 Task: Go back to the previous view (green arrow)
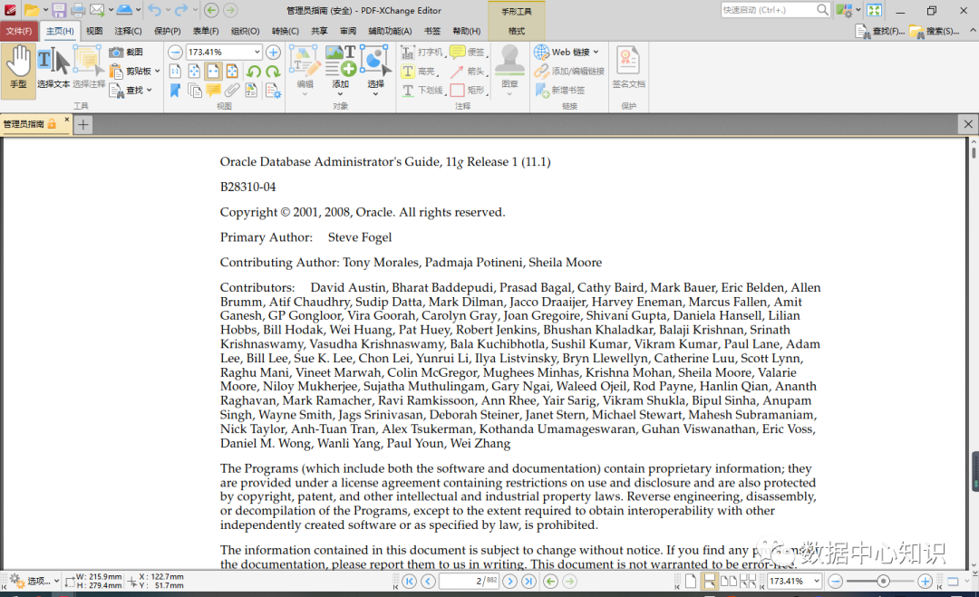(551, 582)
